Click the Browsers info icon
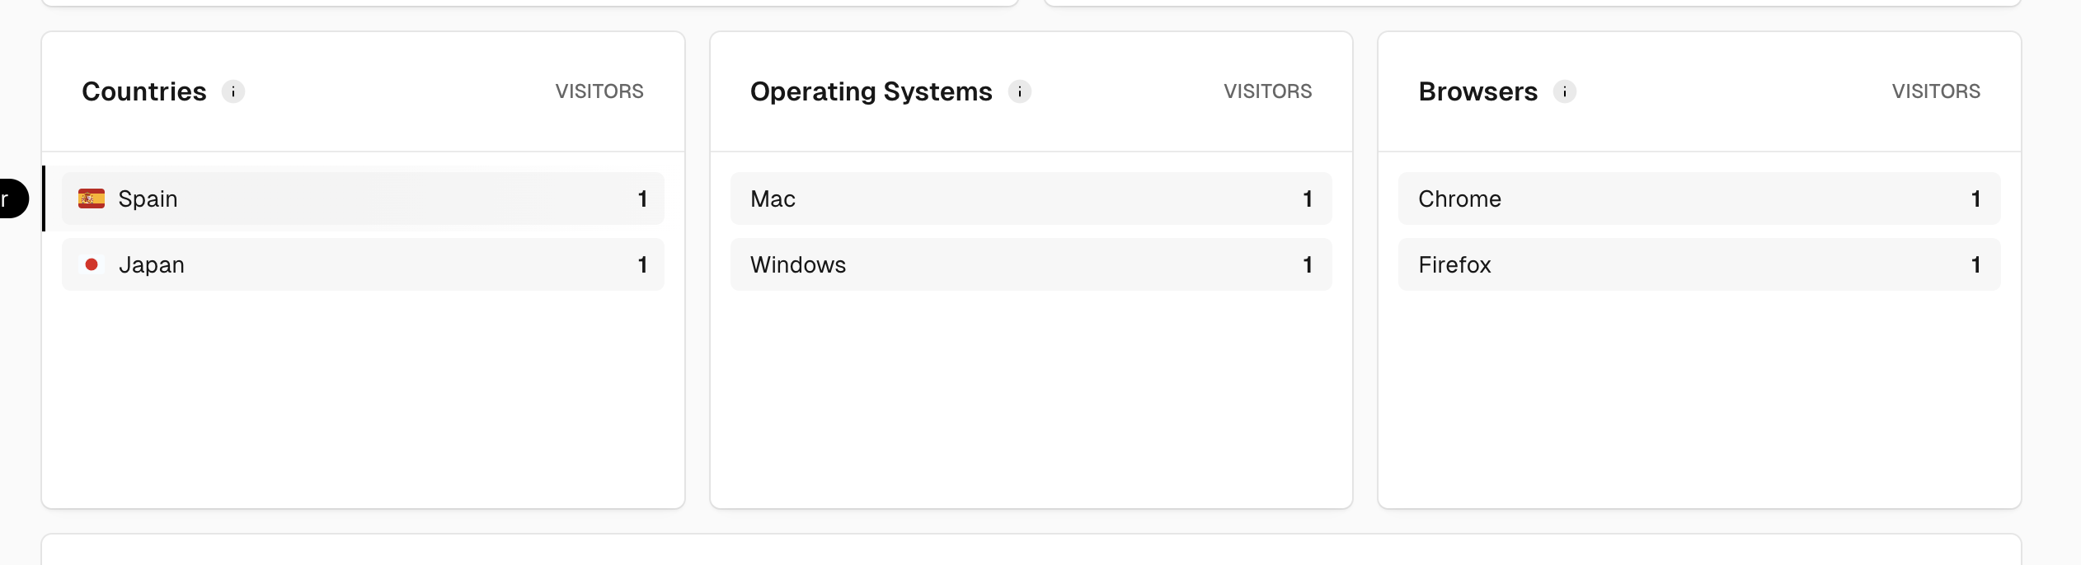 point(1565,91)
